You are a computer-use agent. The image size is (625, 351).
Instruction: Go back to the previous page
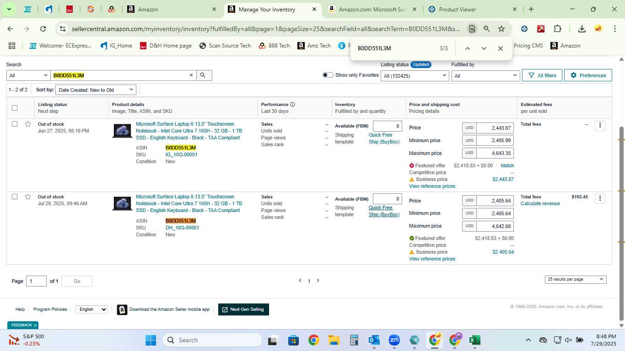pyautogui.click(x=10, y=29)
